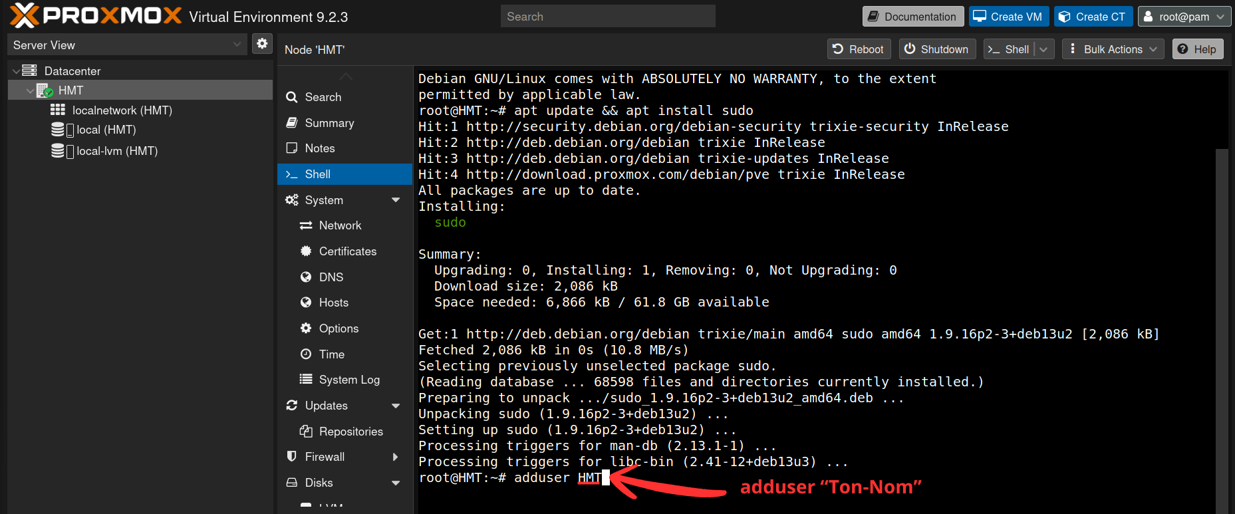This screenshot has height=514, width=1235.
Task: Select Notes in the node menu
Action: click(x=344, y=148)
